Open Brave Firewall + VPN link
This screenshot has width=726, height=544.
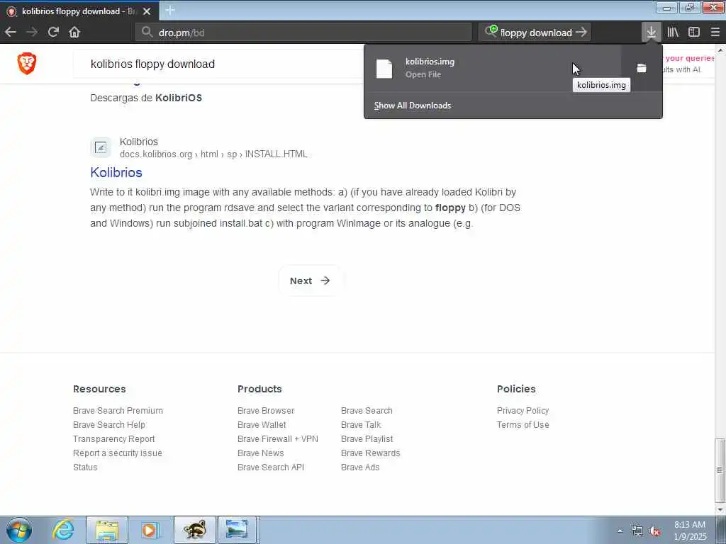(278, 439)
